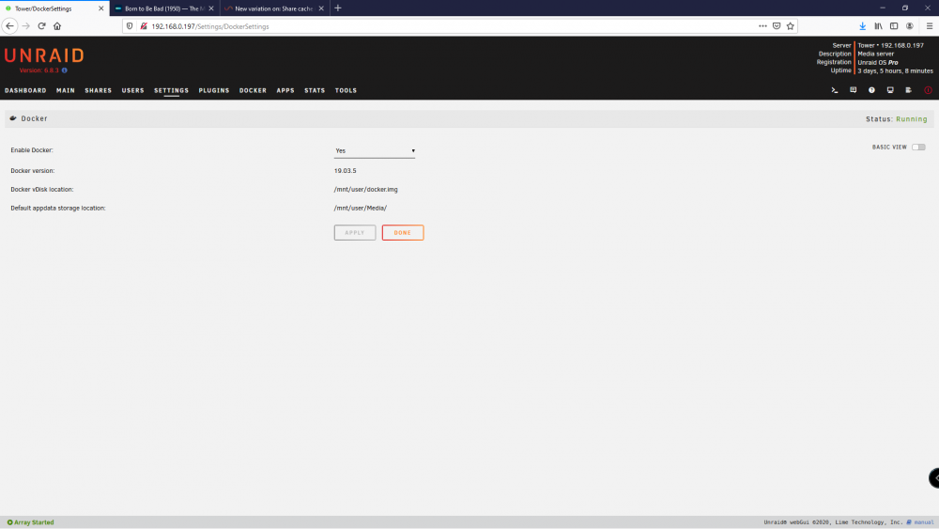Close the Tower/DockerSettings tab
This screenshot has height=529, width=939.
tap(101, 8)
